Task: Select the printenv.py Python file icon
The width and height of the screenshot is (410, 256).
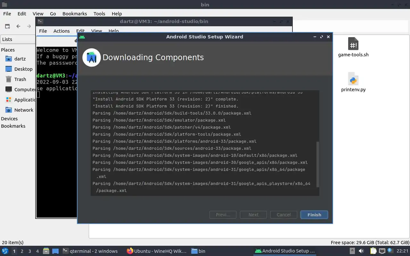Action: 353,79
